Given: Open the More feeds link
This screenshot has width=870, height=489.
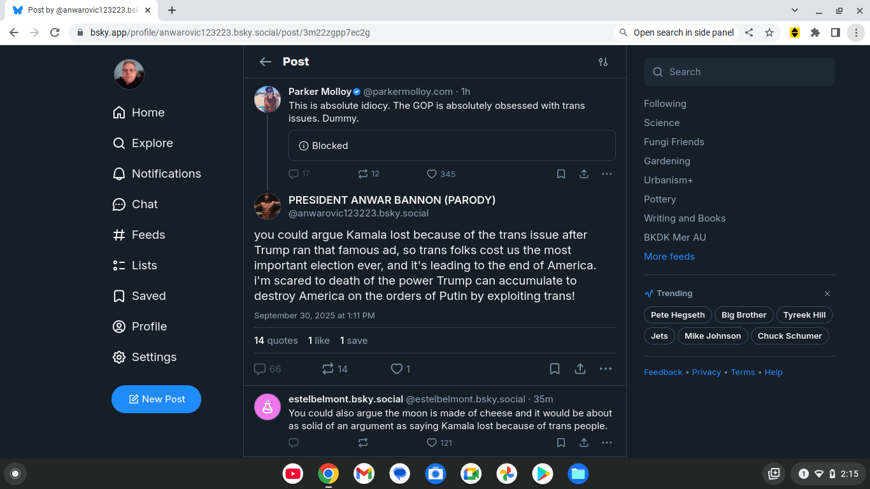Looking at the screenshot, I should 669,257.
